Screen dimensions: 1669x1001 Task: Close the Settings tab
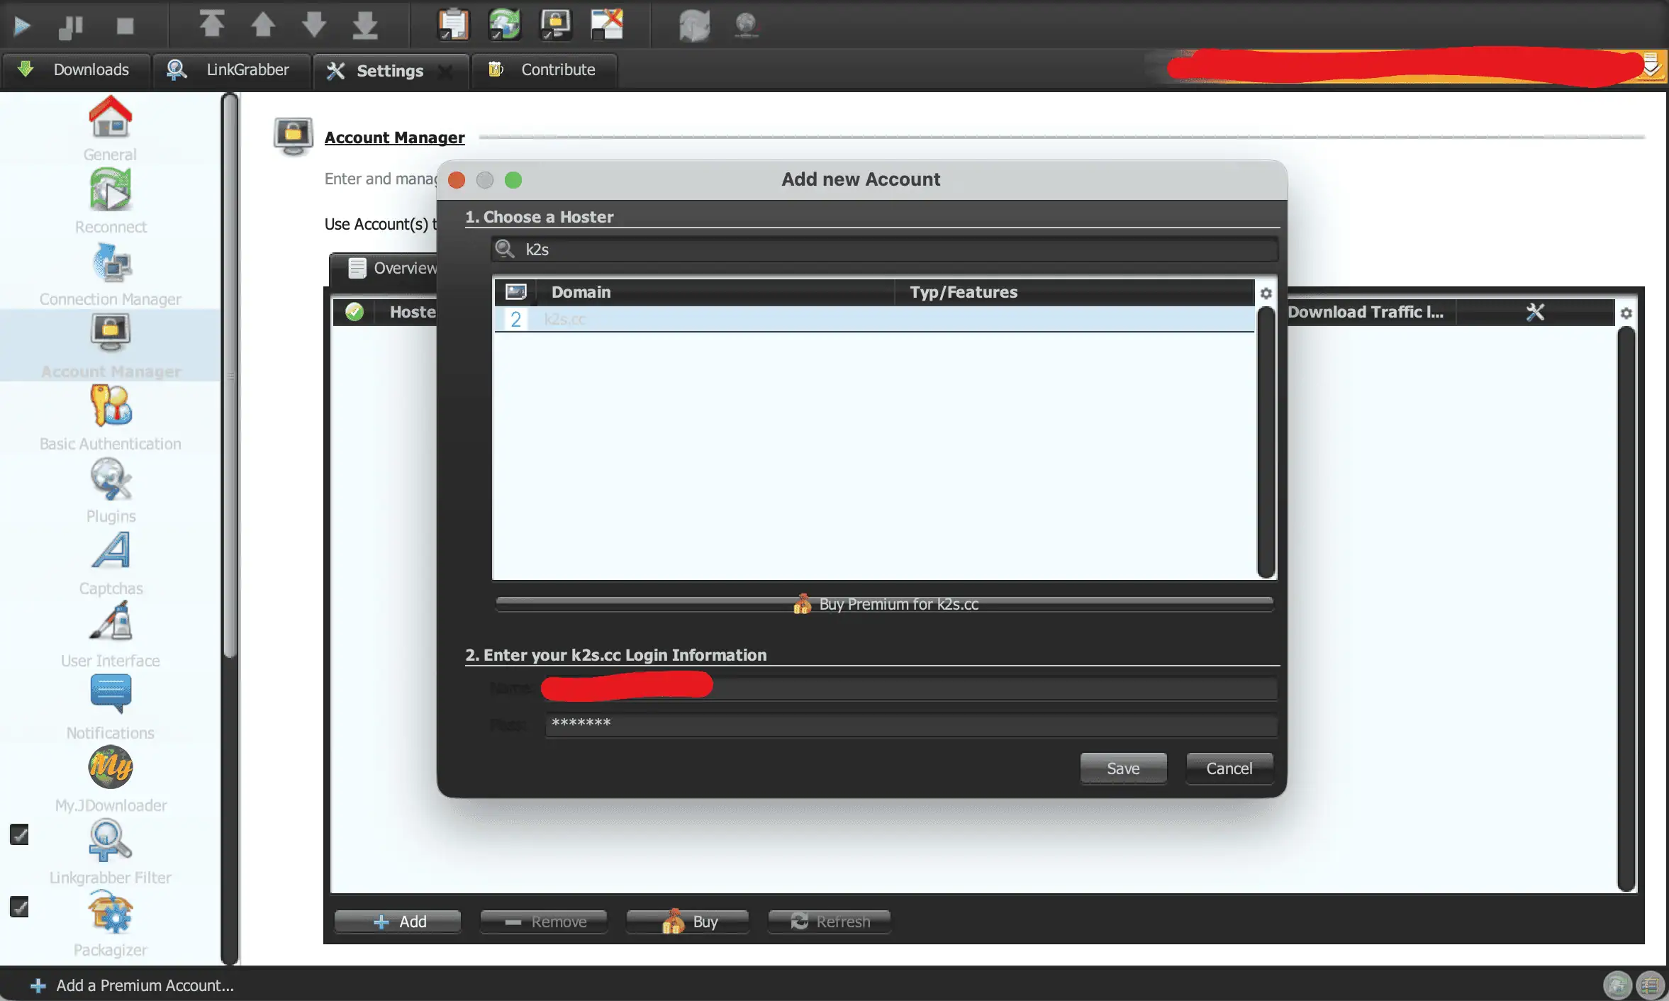pyautogui.click(x=445, y=71)
